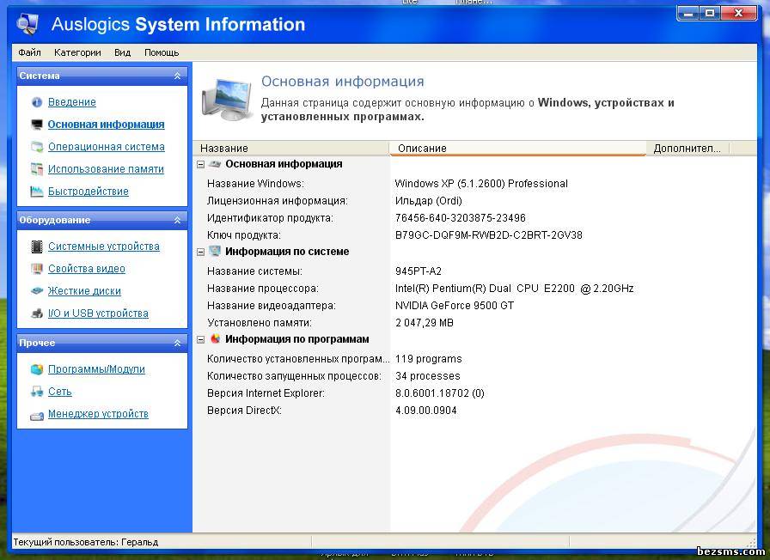
Task: Go to the Введение page link
Action: click(x=72, y=102)
